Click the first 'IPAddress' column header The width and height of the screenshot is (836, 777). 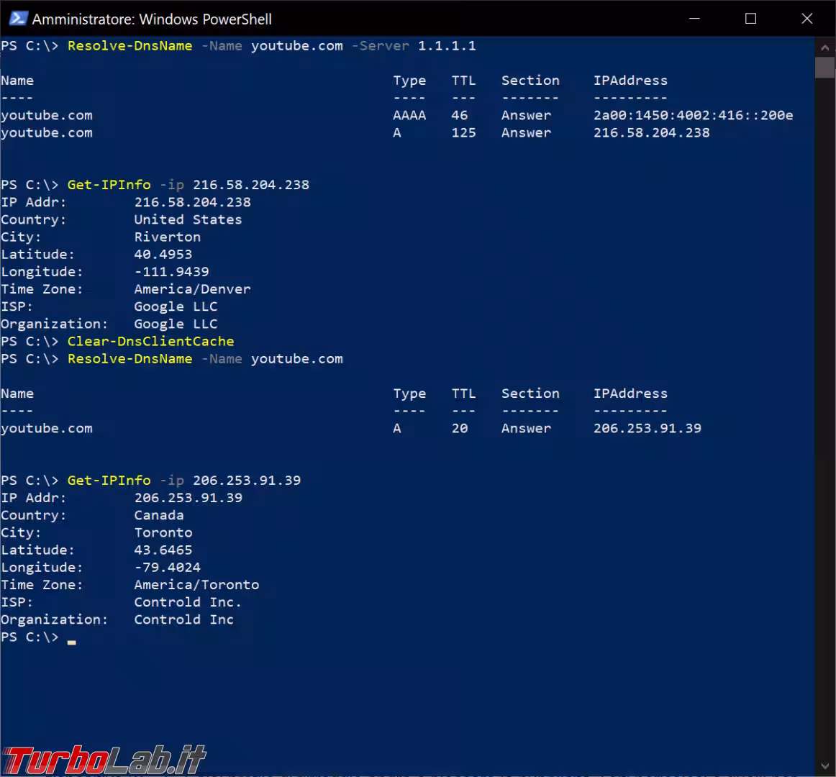coord(630,81)
